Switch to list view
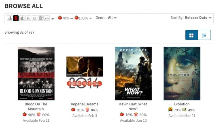The height and width of the screenshot is (124, 221). click(x=204, y=35)
